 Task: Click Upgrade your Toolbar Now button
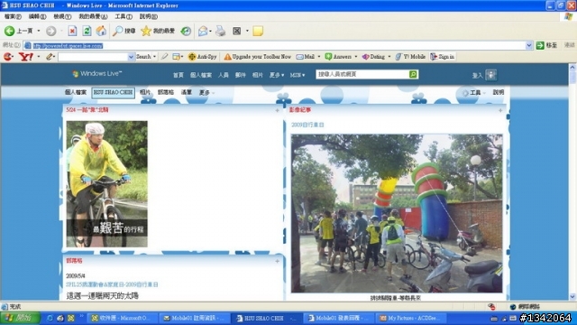point(258,57)
